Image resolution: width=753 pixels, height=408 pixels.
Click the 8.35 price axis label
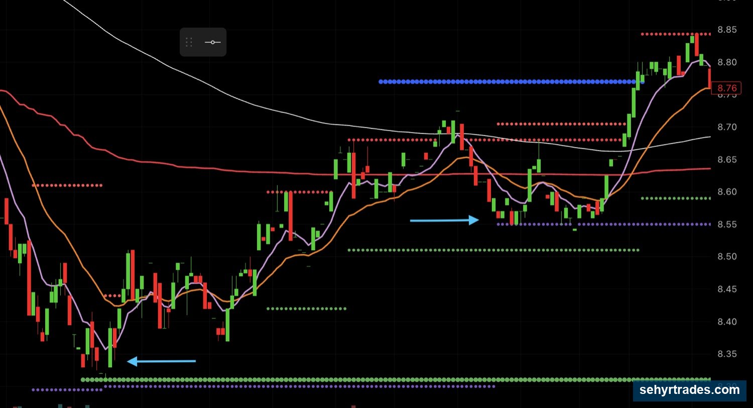[727, 354]
